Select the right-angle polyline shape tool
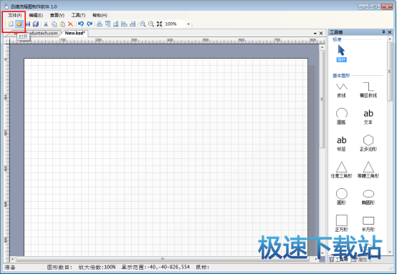 [x=368, y=90]
